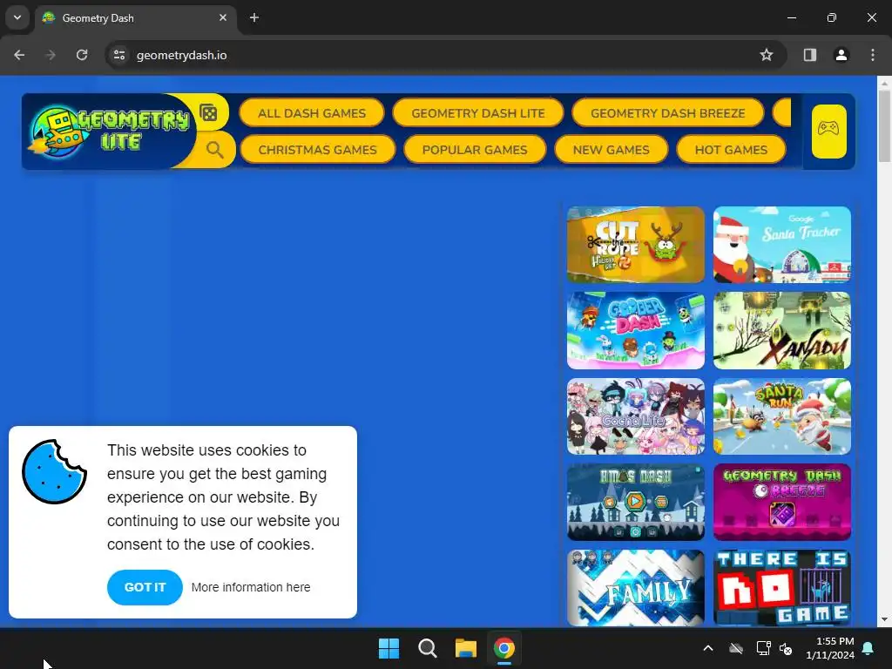The height and width of the screenshot is (669, 892).
Task: Open a new browser tab
Action: click(x=254, y=18)
